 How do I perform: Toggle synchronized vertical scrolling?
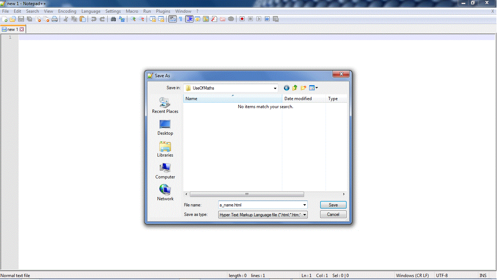click(x=152, y=19)
